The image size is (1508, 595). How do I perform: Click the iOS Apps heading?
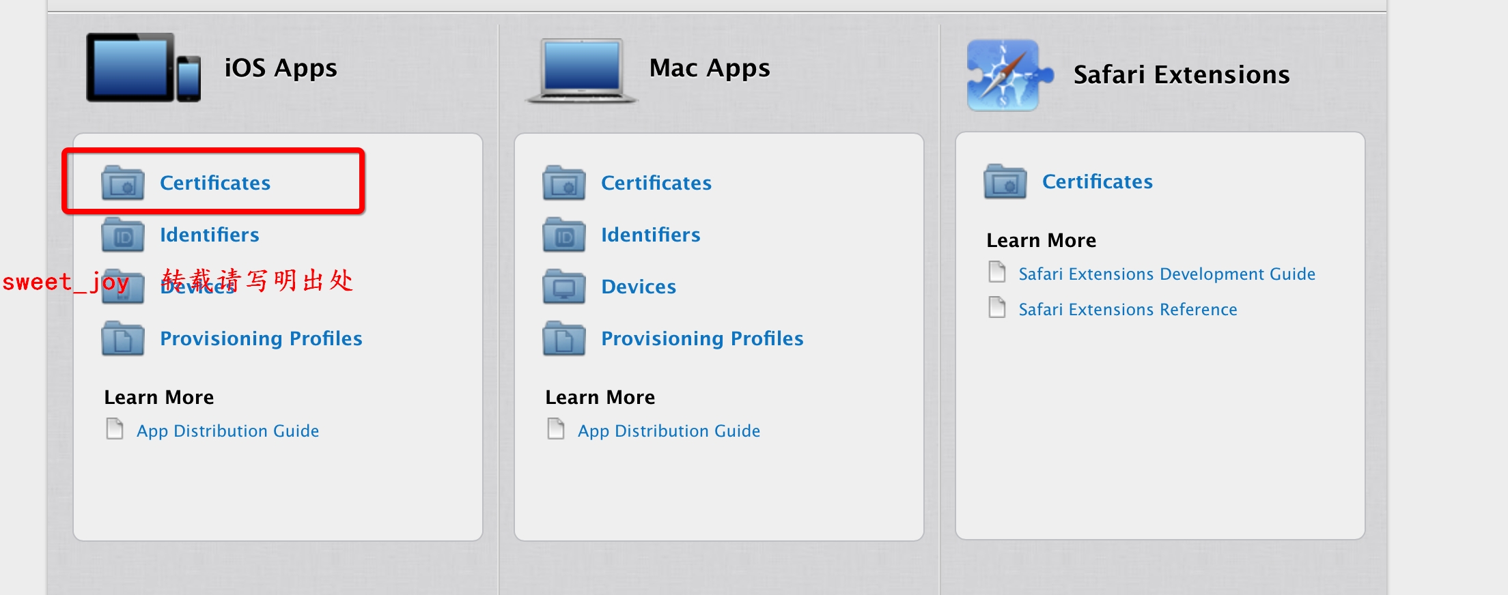(x=281, y=69)
